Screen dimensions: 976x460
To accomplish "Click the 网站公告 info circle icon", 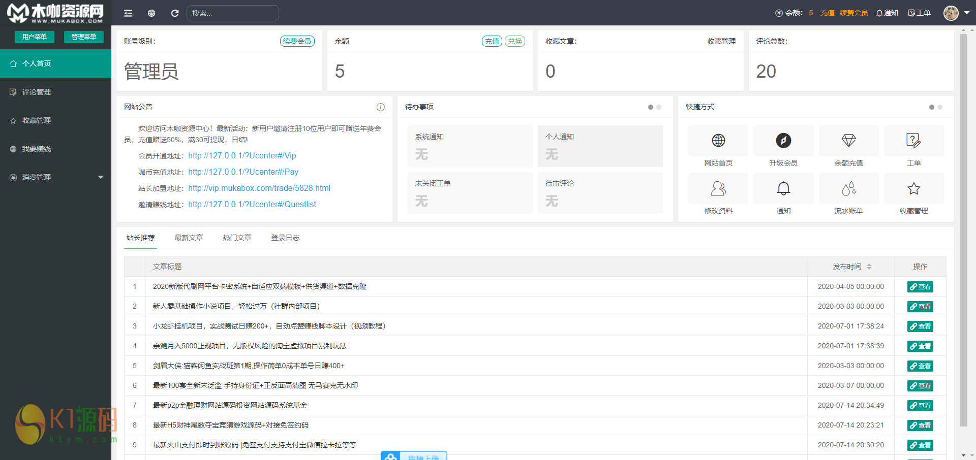I will tap(380, 107).
